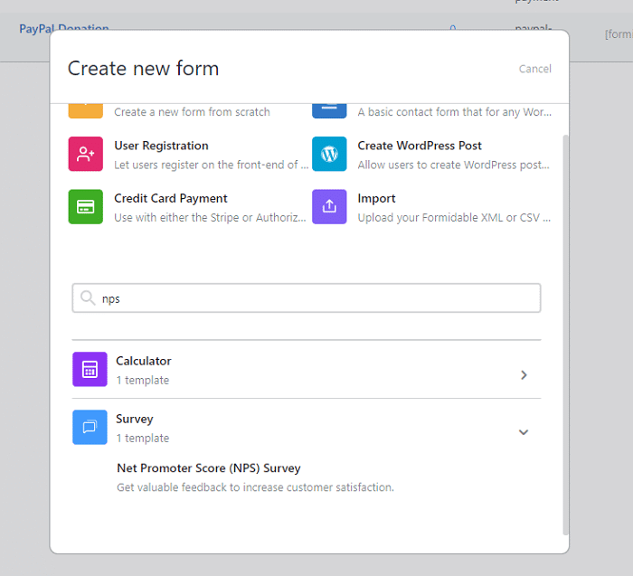Click the blue Survey category icon

point(90,427)
